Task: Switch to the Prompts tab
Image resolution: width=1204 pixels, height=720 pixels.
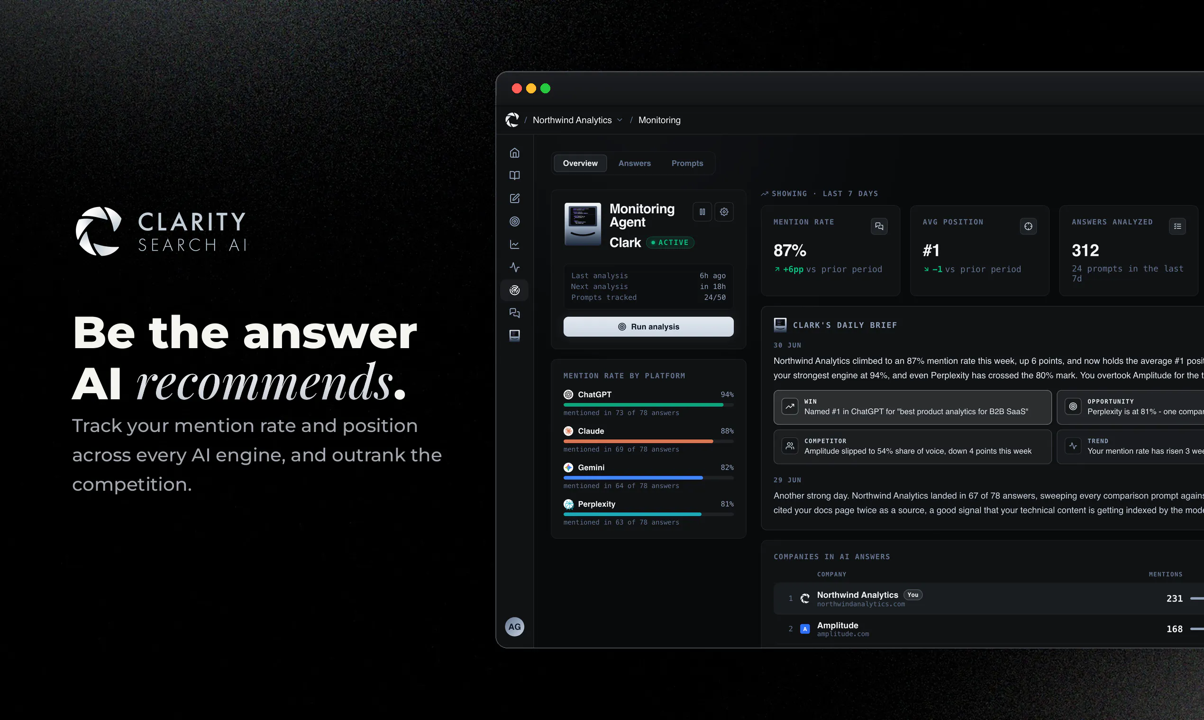Action: [687, 163]
